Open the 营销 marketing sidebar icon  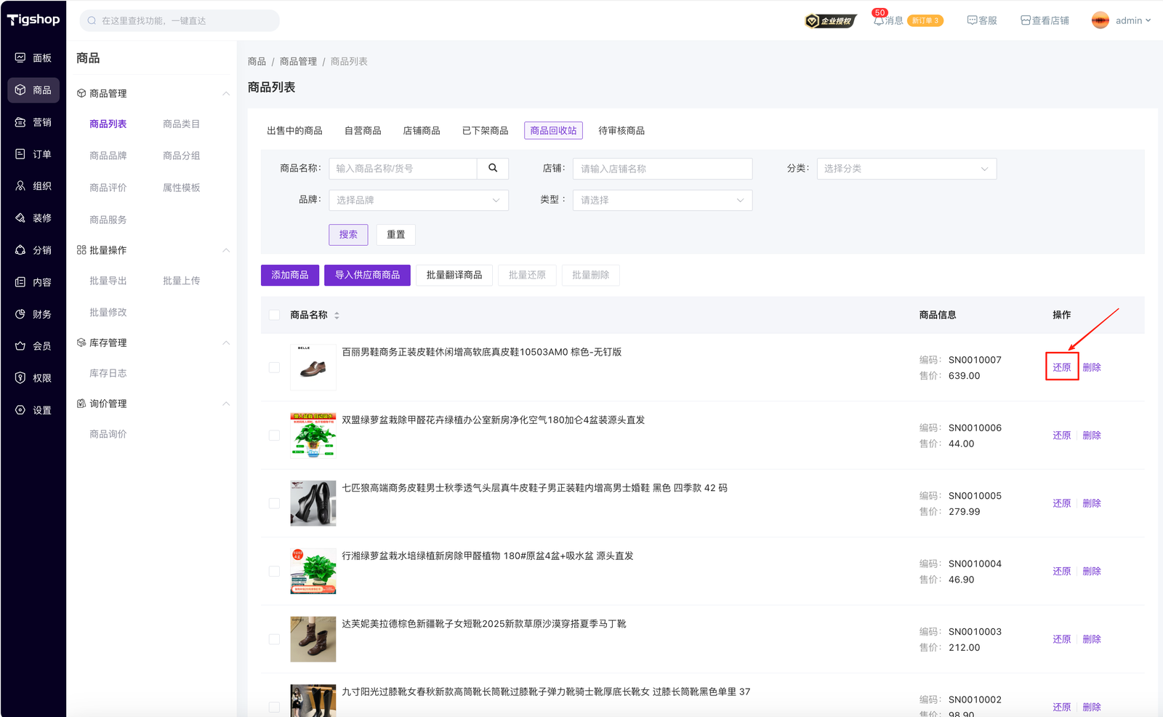(20, 122)
